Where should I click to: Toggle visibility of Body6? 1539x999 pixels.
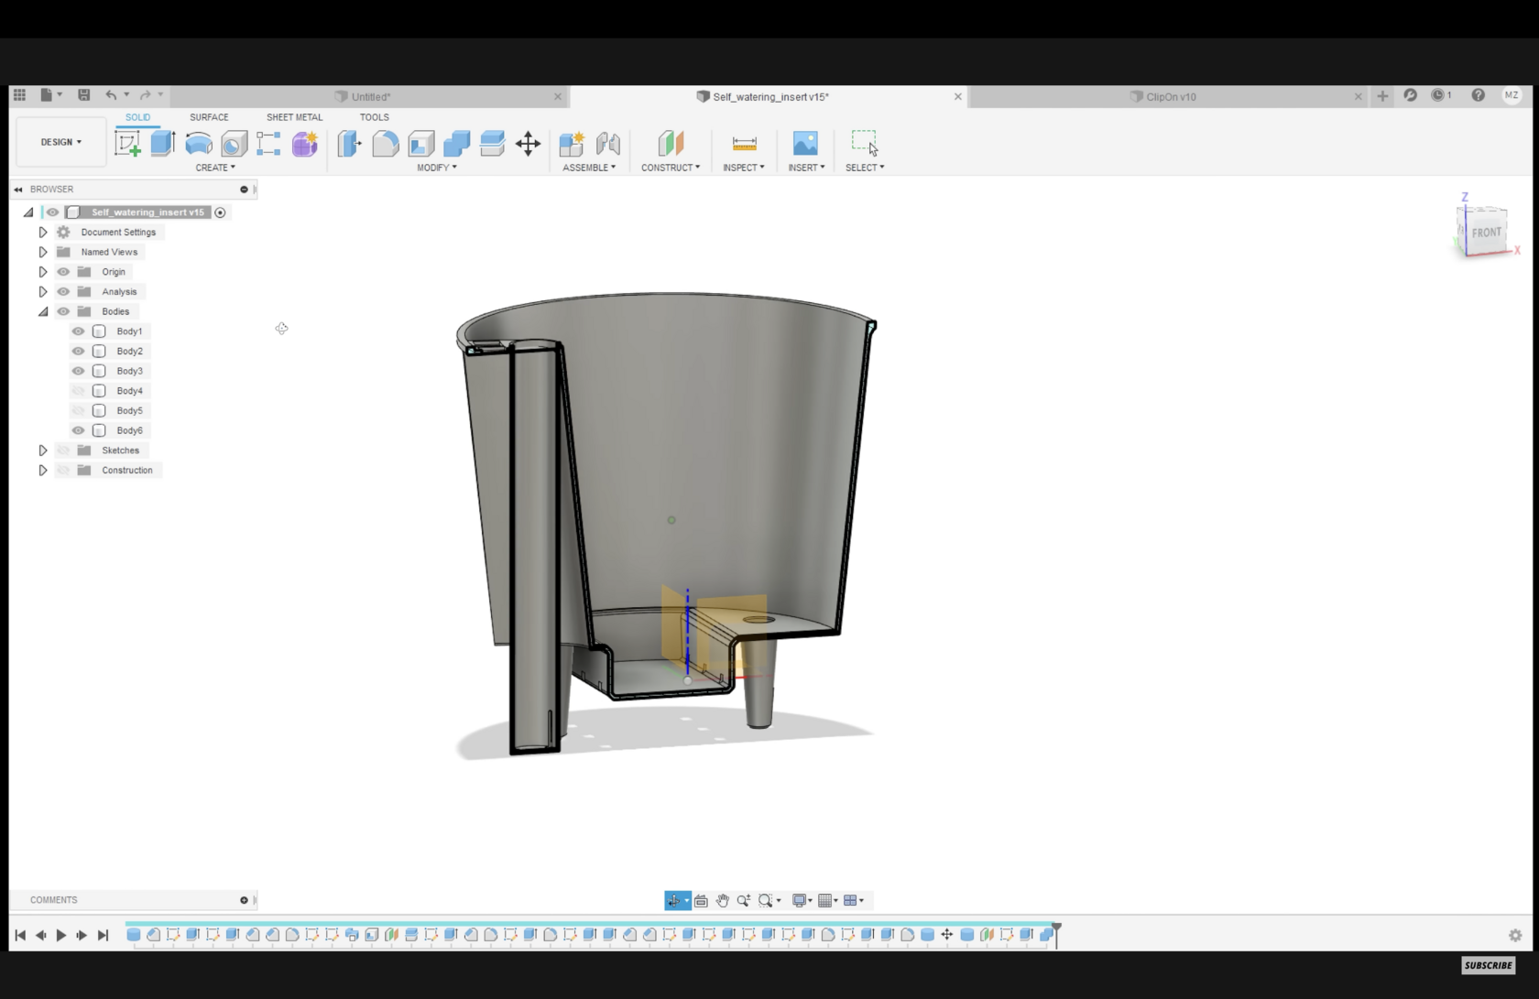[78, 430]
